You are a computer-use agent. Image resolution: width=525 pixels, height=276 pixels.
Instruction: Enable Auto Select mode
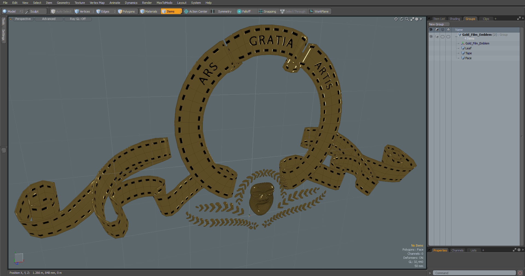pos(61,11)
